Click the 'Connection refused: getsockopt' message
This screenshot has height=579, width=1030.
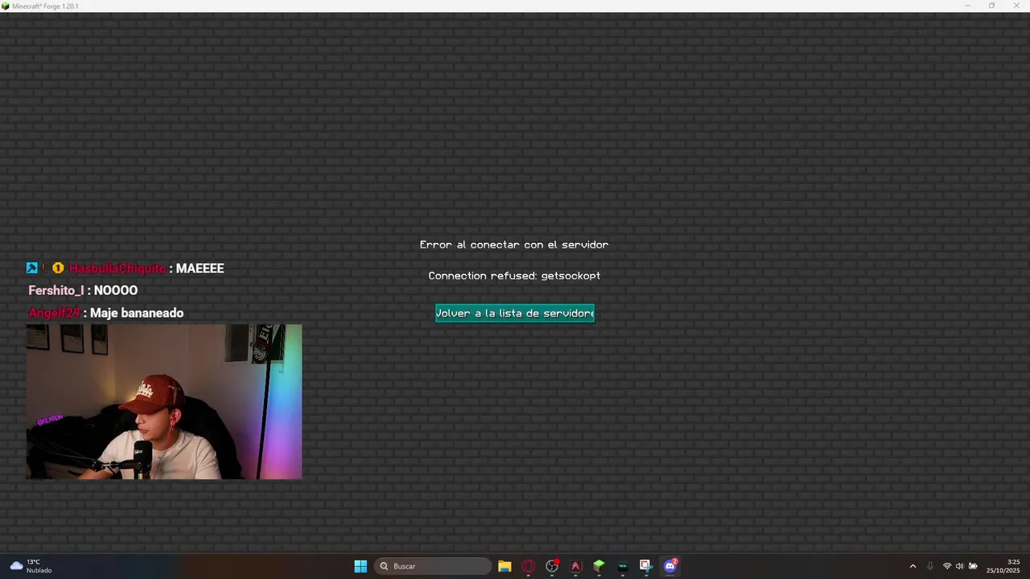(x=514, y=276)
